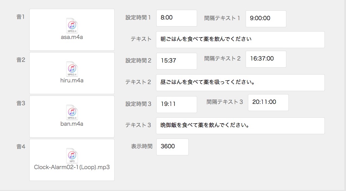
Task: Click the 音2 audio container box
Action: point(72,73)
